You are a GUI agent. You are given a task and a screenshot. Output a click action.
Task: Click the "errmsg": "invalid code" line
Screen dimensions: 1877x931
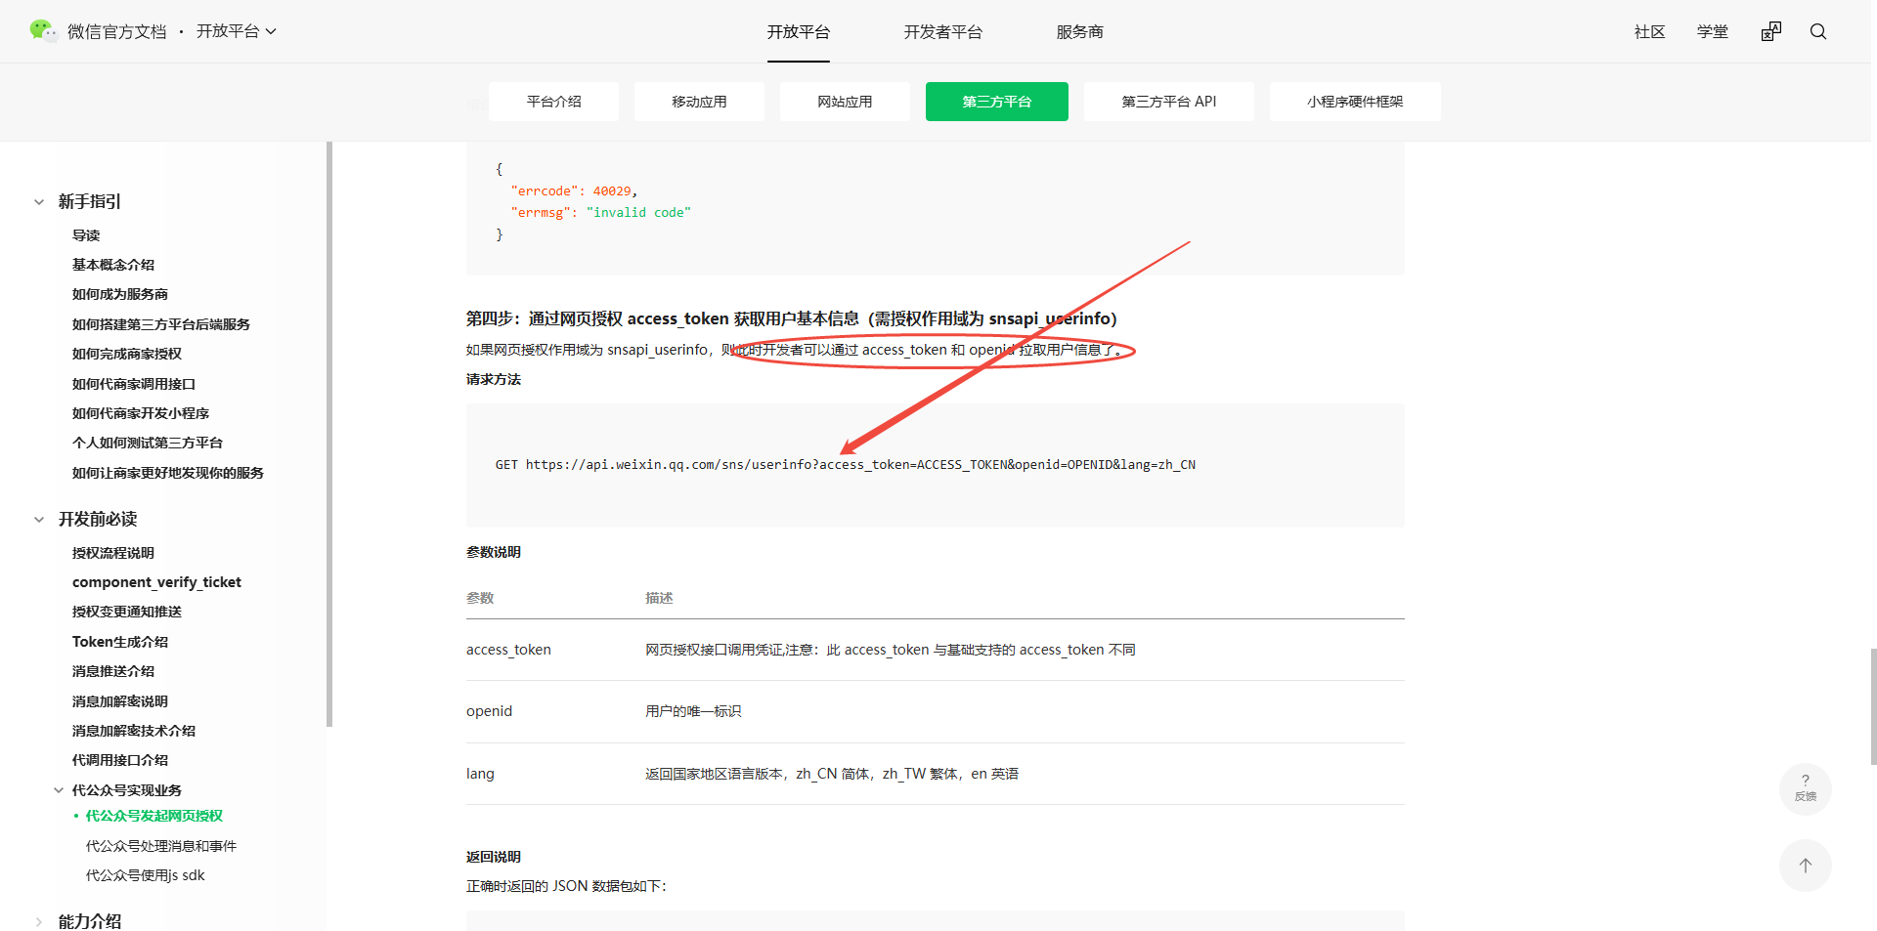tap(600, 213)
